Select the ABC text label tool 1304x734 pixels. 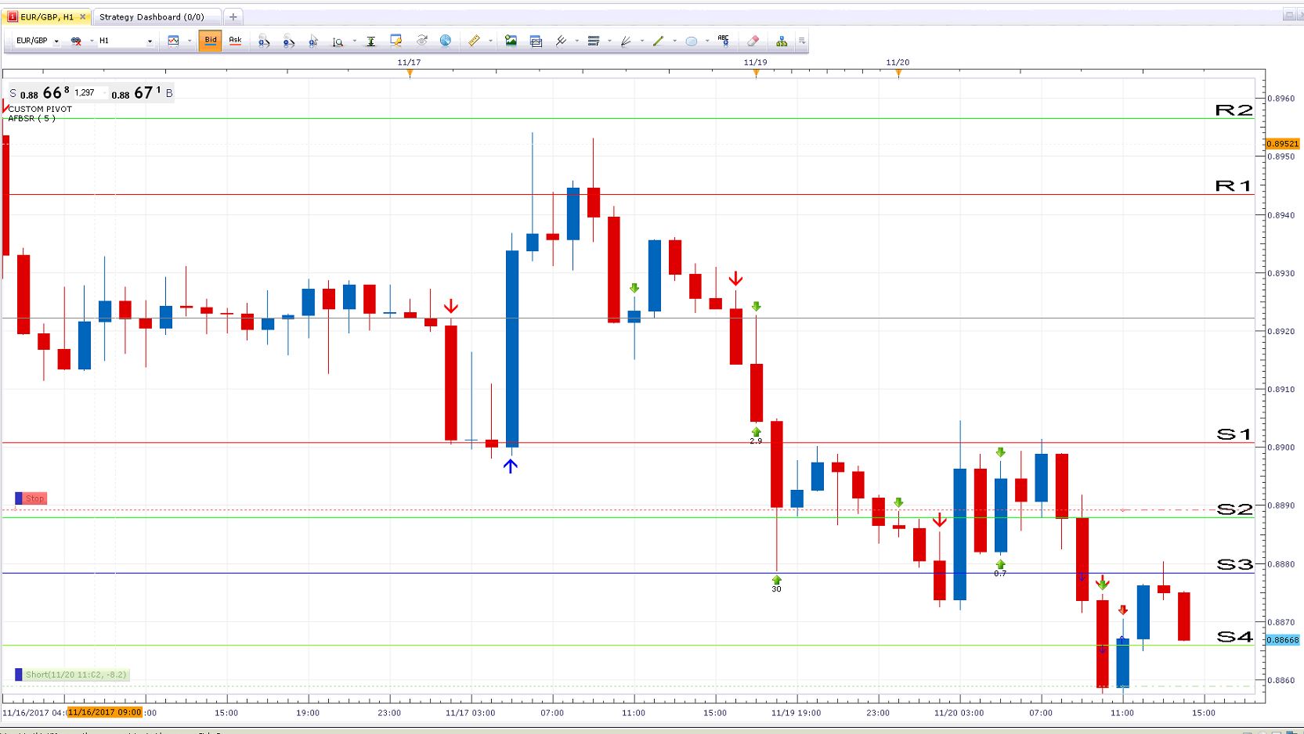pos(723,41)
